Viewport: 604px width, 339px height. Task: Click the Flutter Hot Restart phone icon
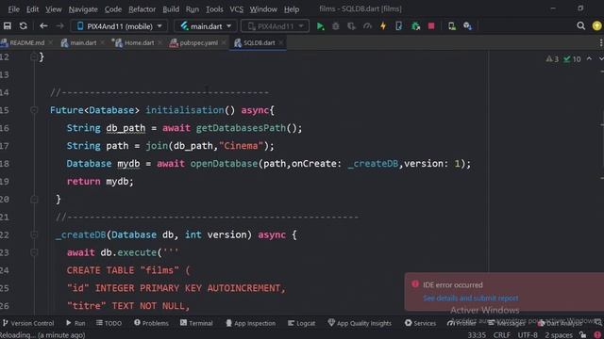(398, 26)
